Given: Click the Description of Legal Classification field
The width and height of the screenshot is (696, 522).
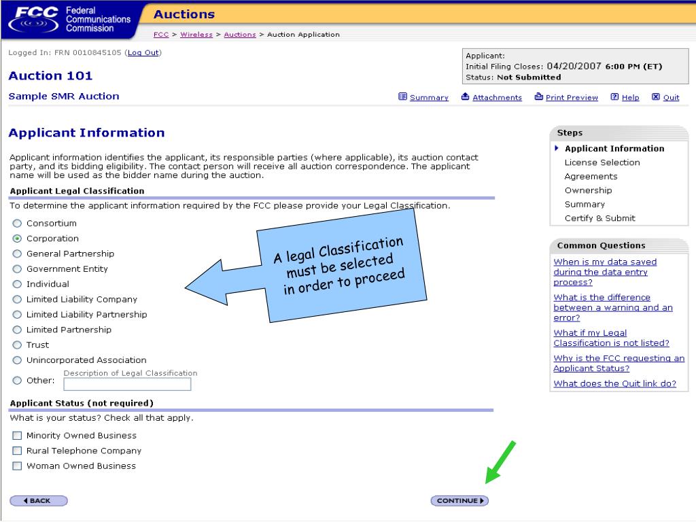Looking at the screenshot, I should 127,384.
